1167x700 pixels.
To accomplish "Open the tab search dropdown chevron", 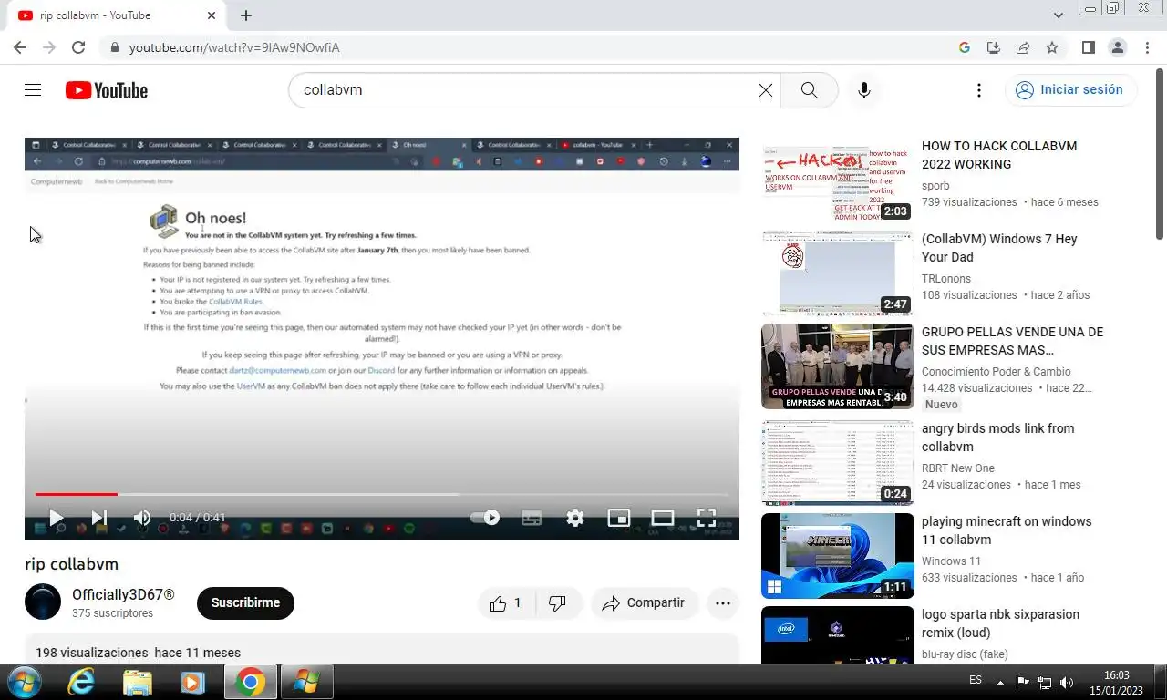I will [1059, 15].
